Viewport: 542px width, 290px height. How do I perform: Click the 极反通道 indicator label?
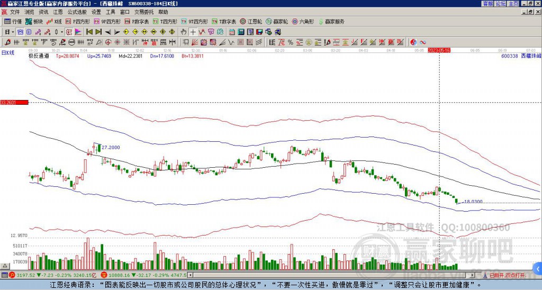(39, 56)
